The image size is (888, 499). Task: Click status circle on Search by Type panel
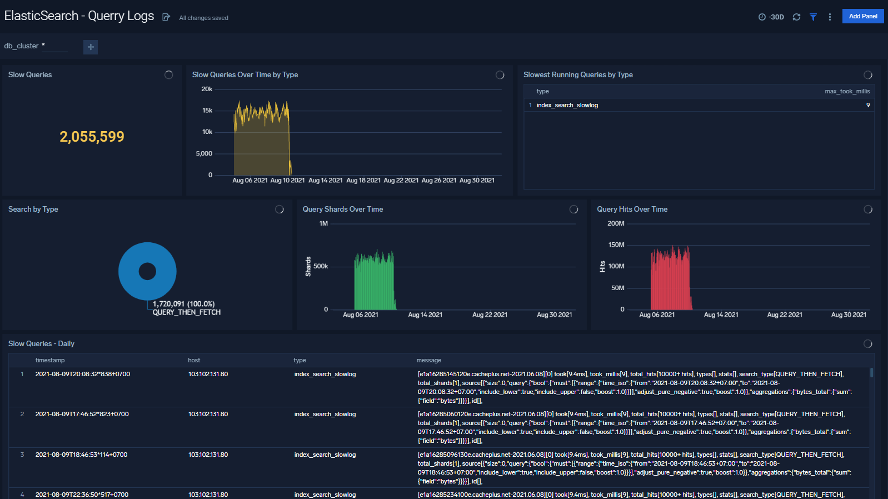[x=280, y=209]
